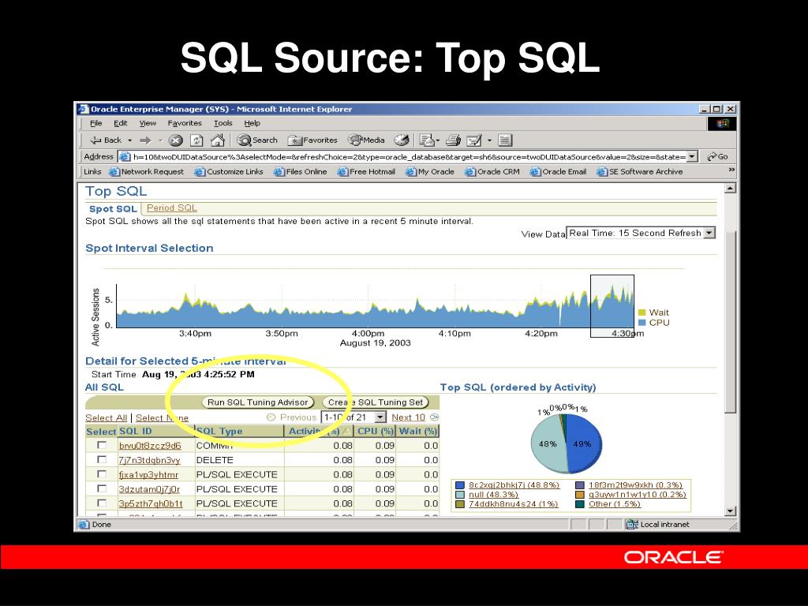The height and width of the screenshot is (606, 808).
Task: Click the vertical scrollbar down arrow
Action: (x=730, y=511)
